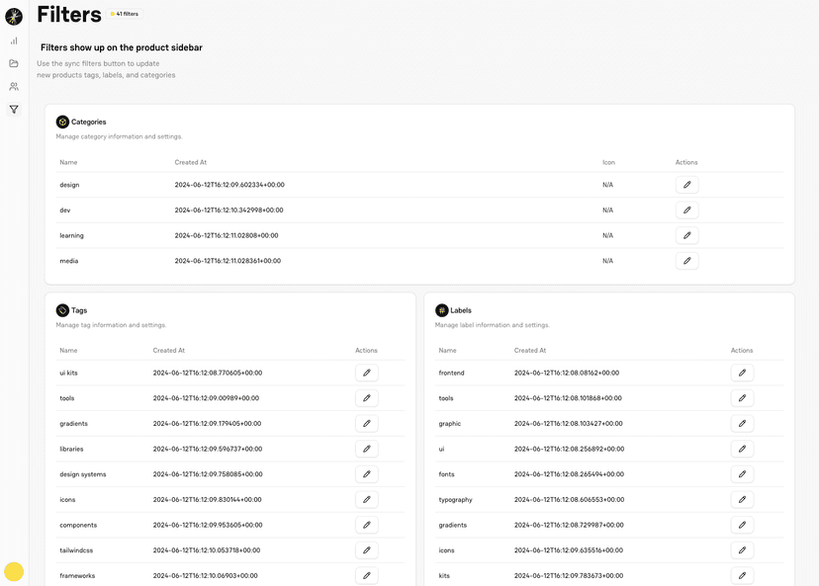Click the ui label creation timestamp
The width and height of the screenshot is (819, 586).
(569, 449)
